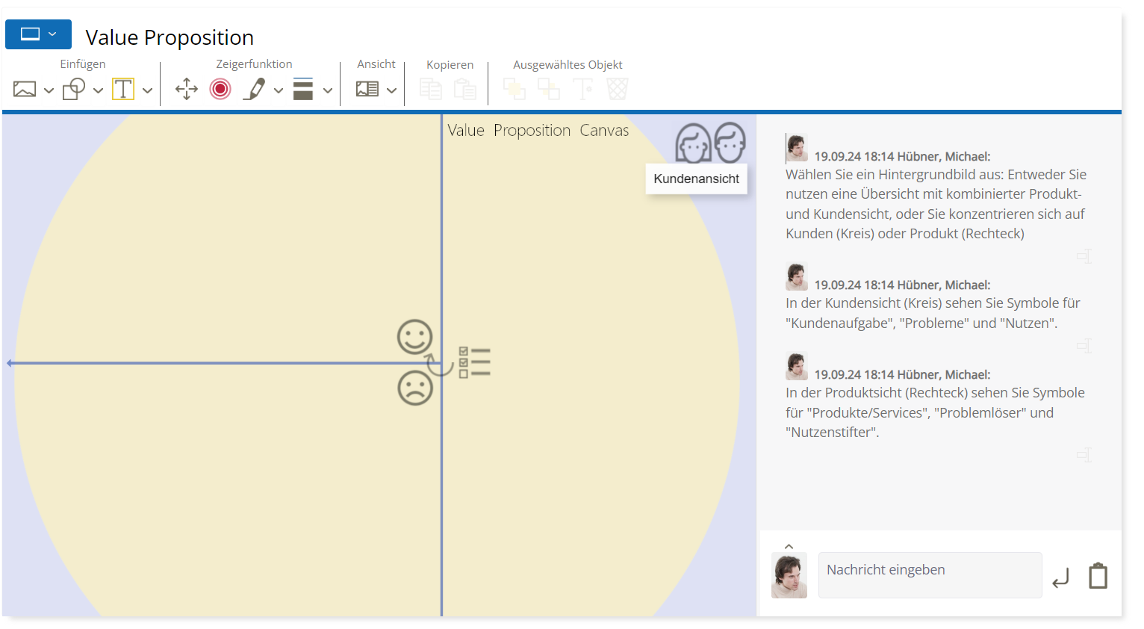Open the blue screen-mode dropdown button
This screenshot has height=629, width=1144.
click(x=38, y=34)
